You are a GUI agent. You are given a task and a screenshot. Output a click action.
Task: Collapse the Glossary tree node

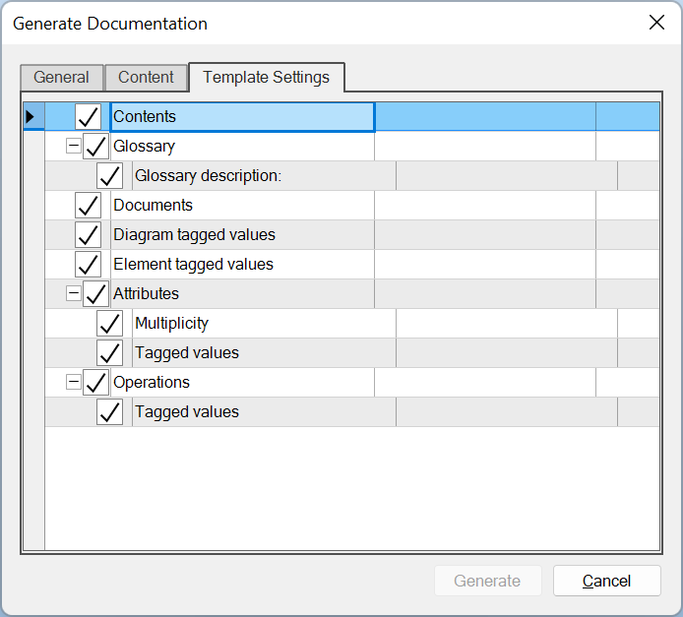click(x=73, y=146)
